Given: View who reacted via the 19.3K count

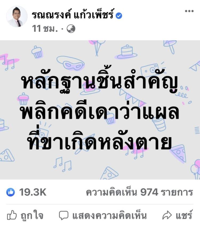Looking at the screenshot, I should (33, 192).
